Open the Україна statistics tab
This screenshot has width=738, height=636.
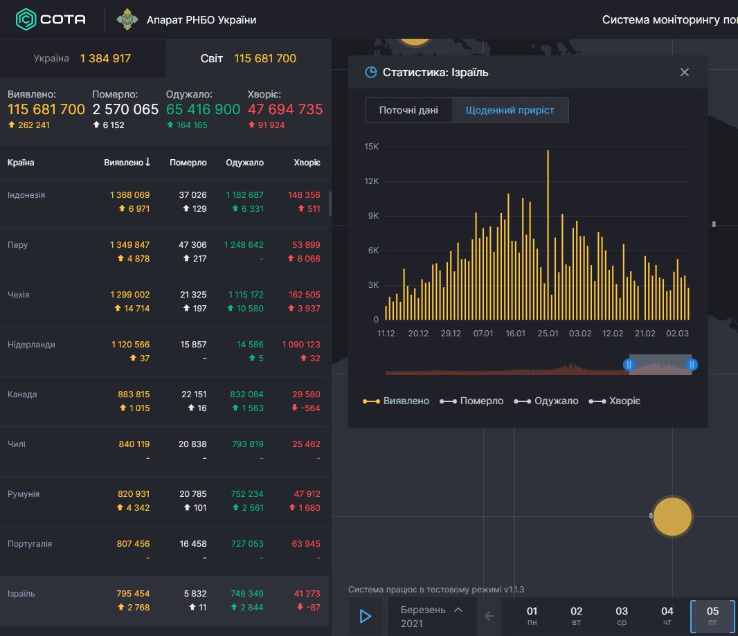click(82, 58)
